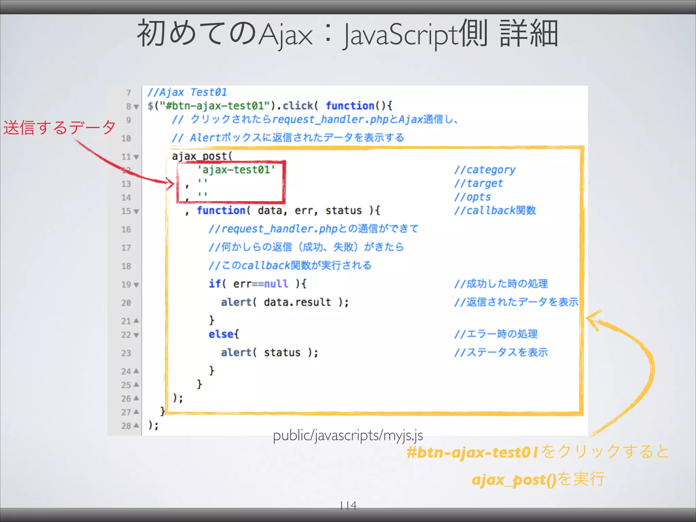Click the '//Ajax Test01' comment
The image size is (696, 522).
coord(187,92)
